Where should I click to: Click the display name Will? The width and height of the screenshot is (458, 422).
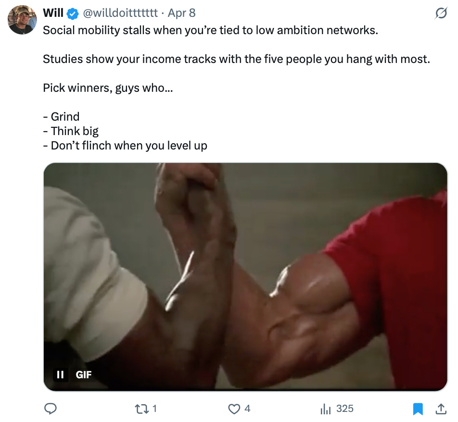tap(53, 13)
